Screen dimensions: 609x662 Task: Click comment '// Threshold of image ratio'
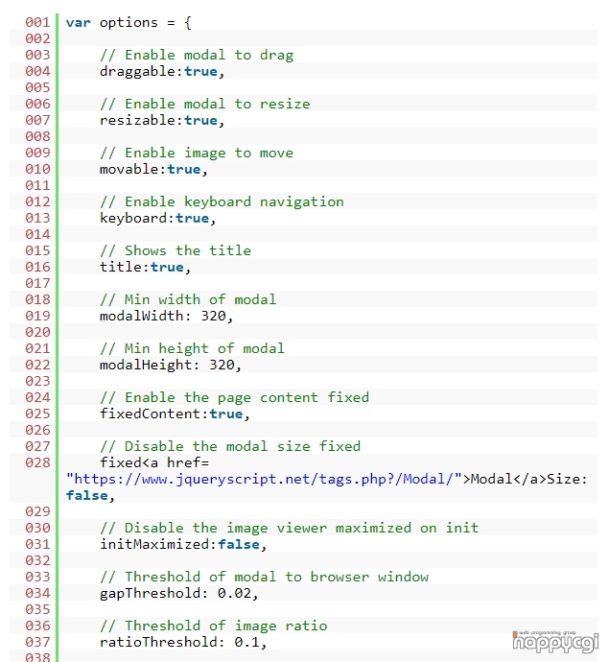(x=214, y=627)
